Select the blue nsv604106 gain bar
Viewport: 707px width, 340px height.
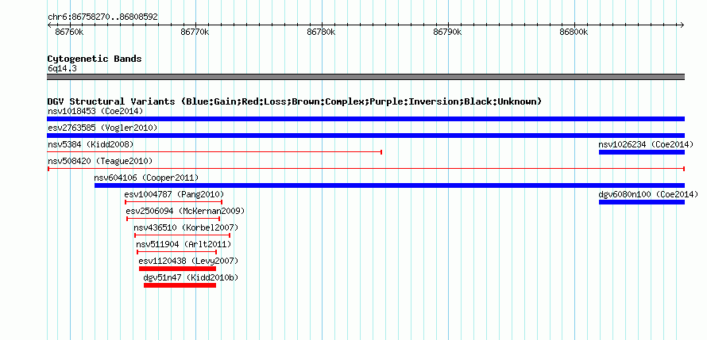(389, 185)
